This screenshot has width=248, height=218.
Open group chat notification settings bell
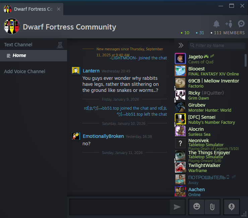click(216, 24)
